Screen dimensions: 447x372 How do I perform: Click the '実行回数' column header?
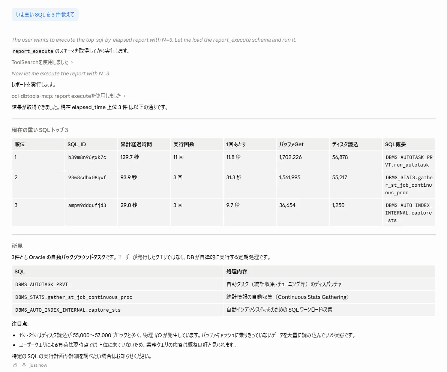(x=197, y=144)
